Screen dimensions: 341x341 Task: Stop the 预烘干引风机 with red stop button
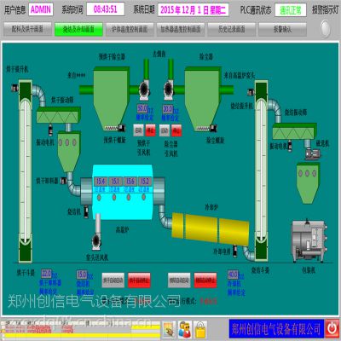point(150,130)
